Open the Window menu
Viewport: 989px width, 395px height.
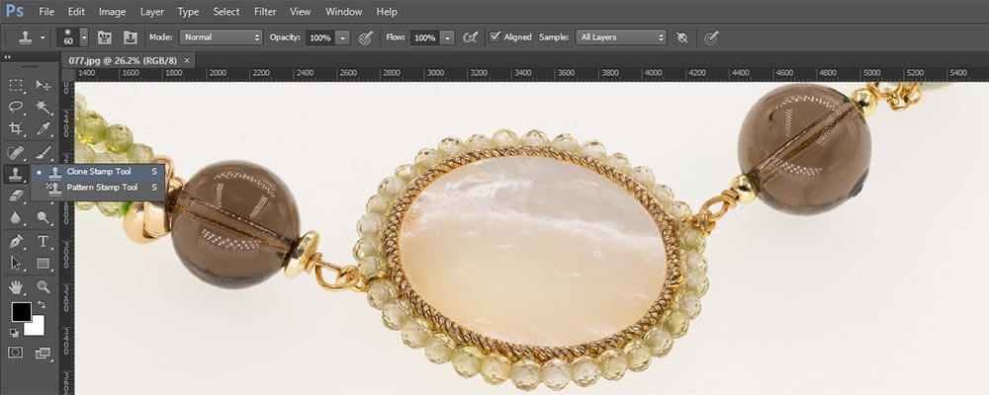pyautogui.click(x=344, y=11)
